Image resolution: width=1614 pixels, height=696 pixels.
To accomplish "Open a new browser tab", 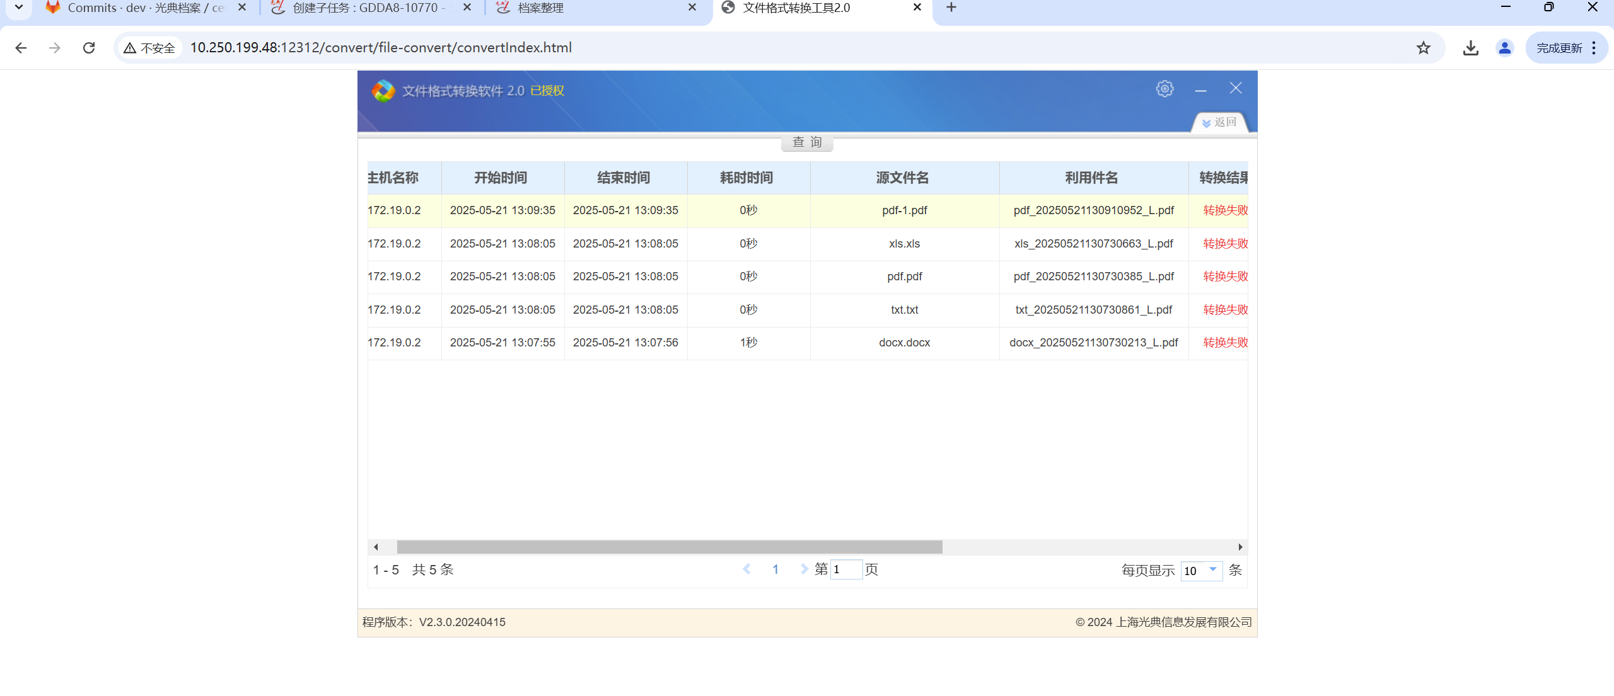I will (951, 8).
